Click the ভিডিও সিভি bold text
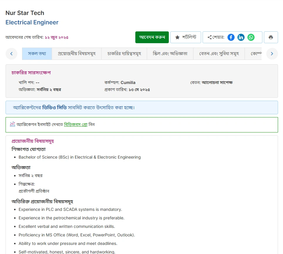 coord(55,107)
